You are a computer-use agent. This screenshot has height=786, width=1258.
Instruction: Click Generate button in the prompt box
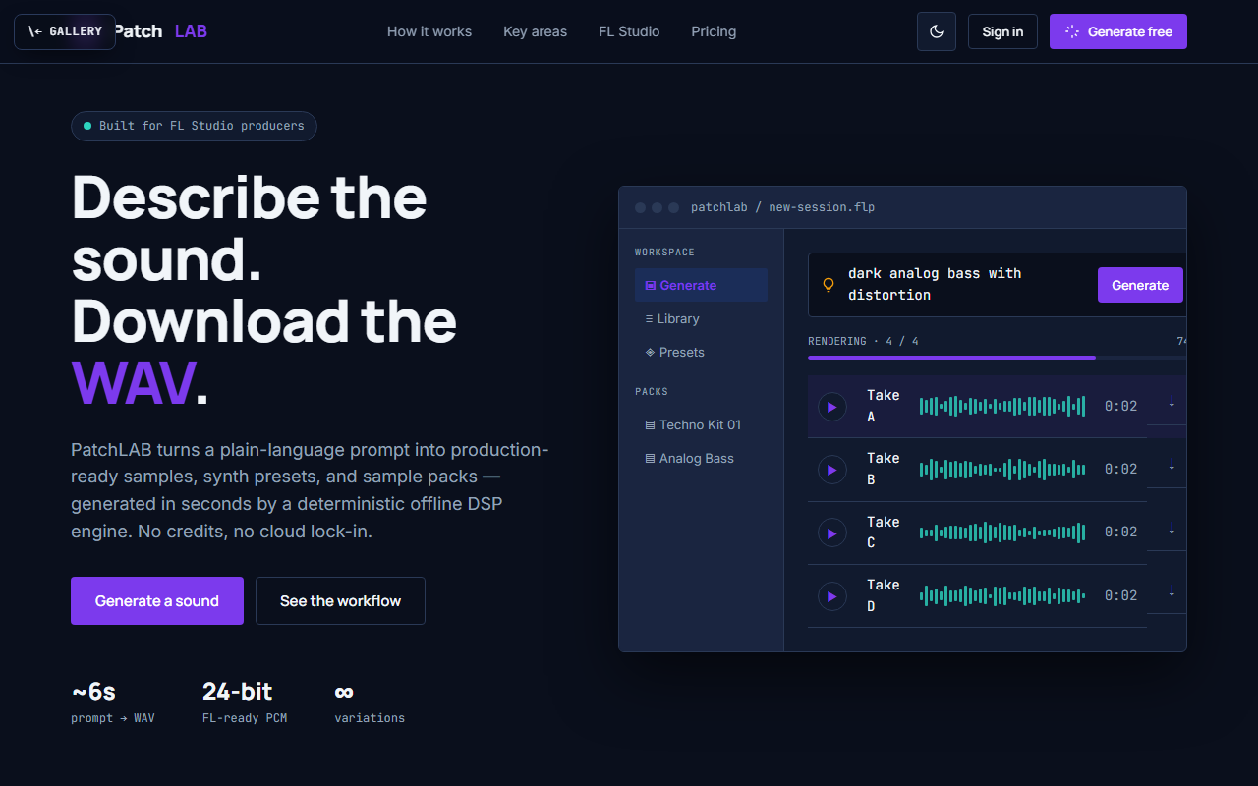point(1140,285)
